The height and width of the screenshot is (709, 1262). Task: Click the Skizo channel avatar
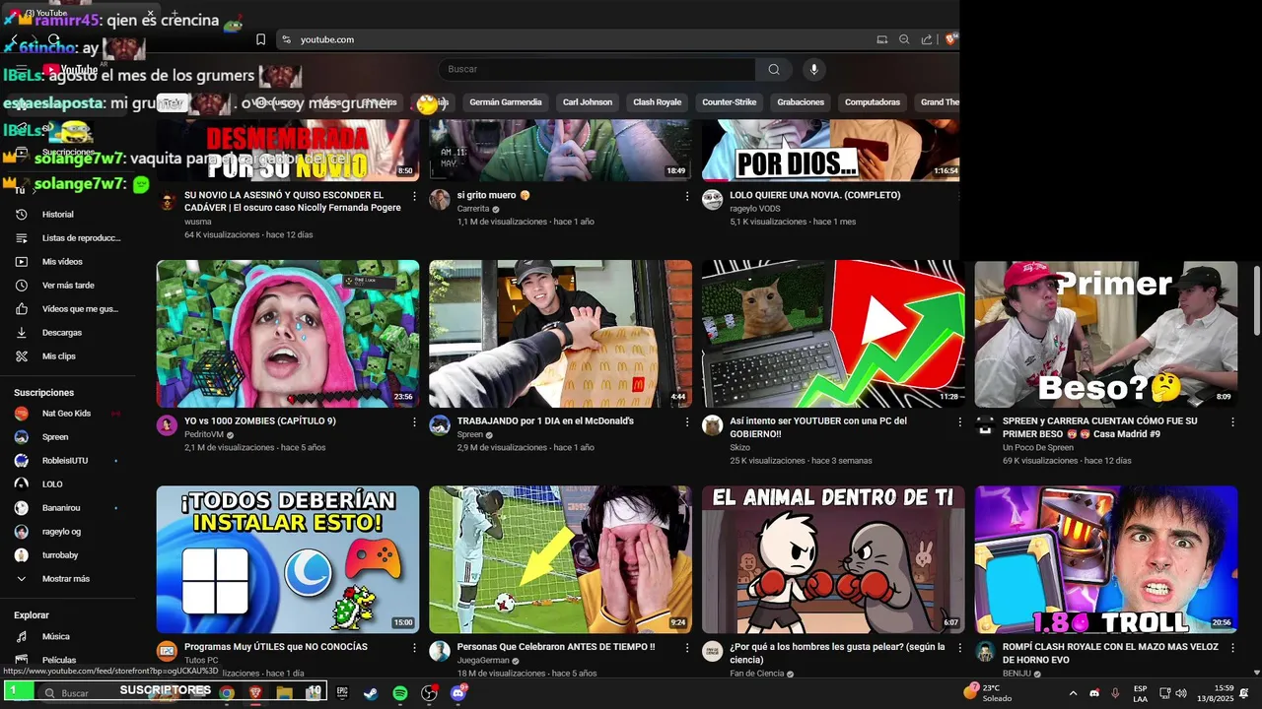click(712, 425)
